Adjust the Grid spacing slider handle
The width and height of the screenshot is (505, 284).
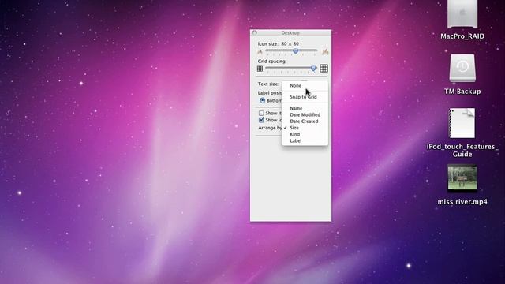pos(313,68)
